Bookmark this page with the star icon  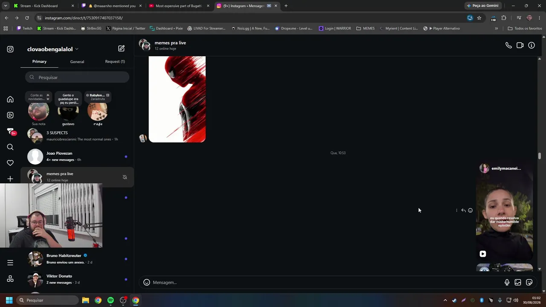(x=479, y=18)
